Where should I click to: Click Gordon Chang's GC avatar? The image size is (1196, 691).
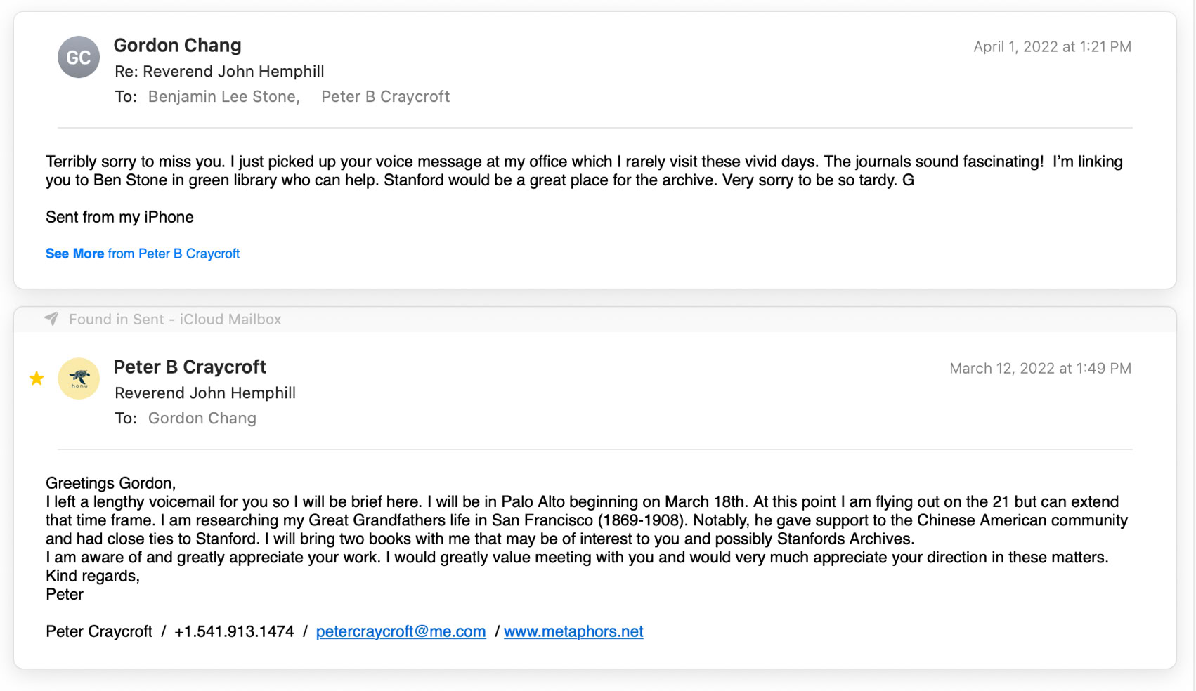pos(78,57)
